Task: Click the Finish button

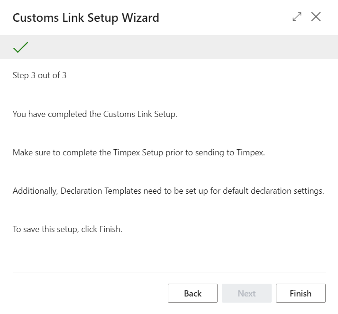Action: point(301,293)
